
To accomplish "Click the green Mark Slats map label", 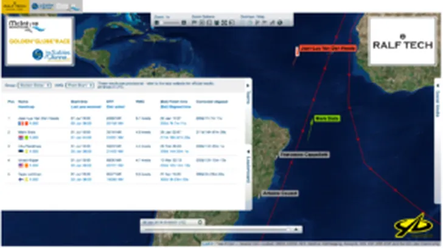I will pos(327,118).
